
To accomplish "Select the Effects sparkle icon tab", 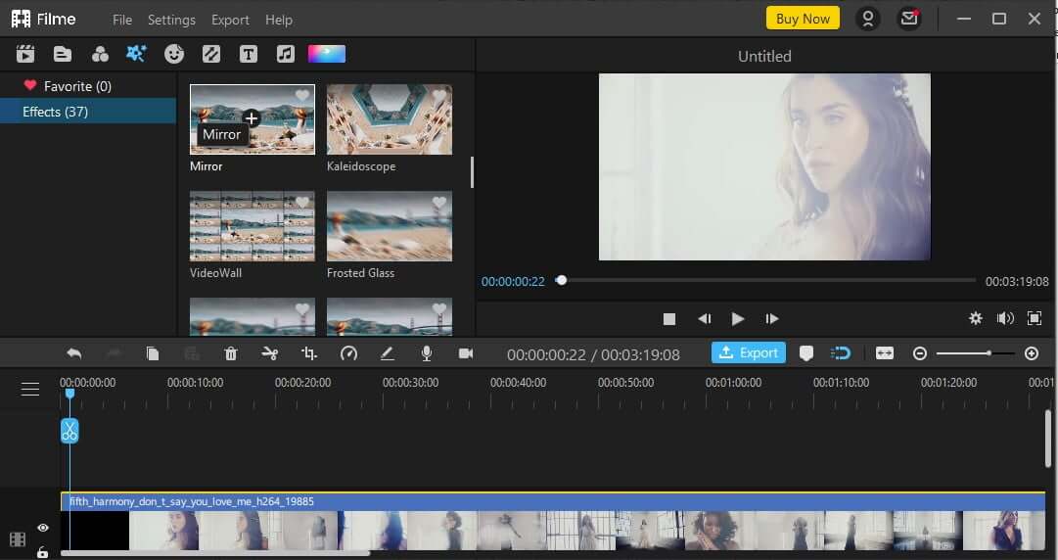I will [x=136, y=54].
